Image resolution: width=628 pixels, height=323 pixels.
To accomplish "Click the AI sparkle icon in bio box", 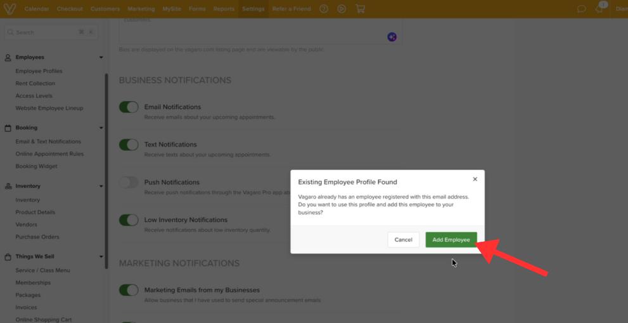I will [392, 37].
